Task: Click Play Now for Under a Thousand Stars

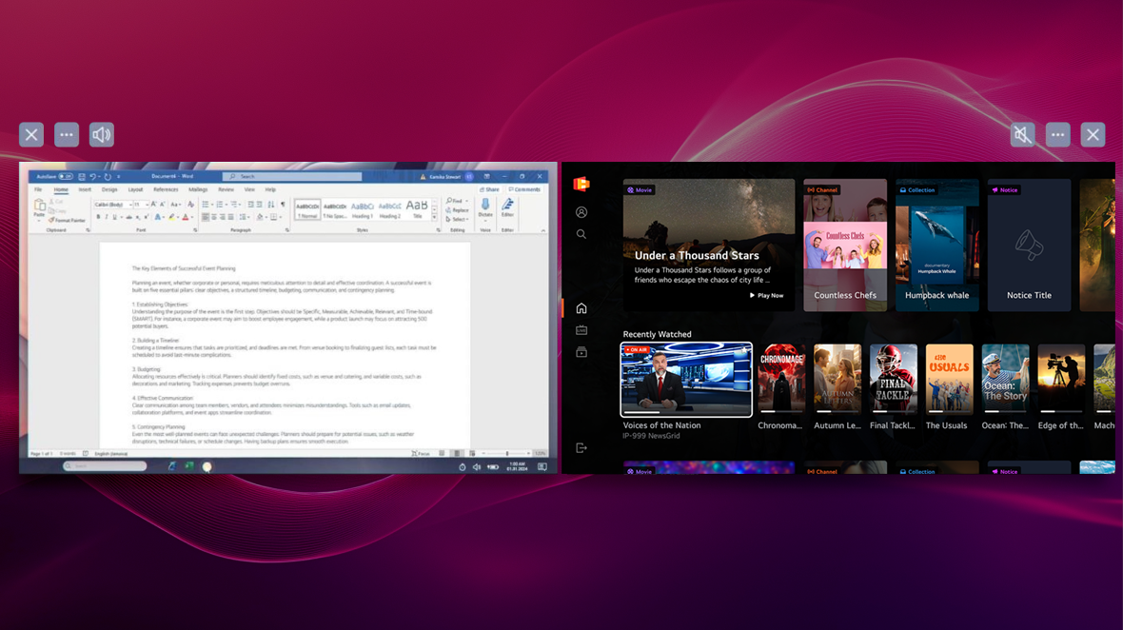Action: click(766, 295)
